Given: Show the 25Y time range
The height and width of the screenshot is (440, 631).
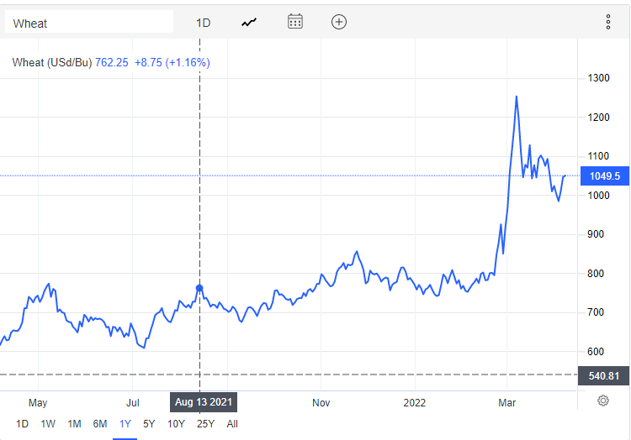Looking at the screenshot, I should pyautogui.click(x=205, y=424).
